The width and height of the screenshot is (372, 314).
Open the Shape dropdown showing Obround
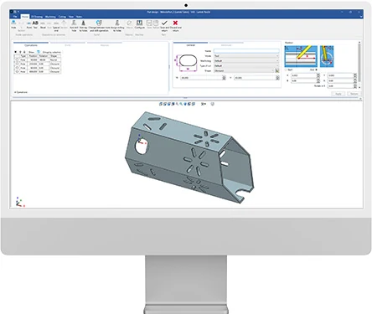click(x=244, y=71)
